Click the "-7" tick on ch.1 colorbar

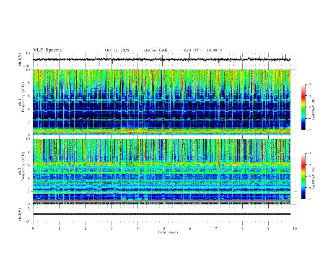(309, 130)
